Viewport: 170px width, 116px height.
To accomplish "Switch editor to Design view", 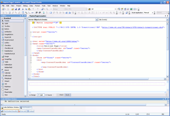I will point(32,95).
